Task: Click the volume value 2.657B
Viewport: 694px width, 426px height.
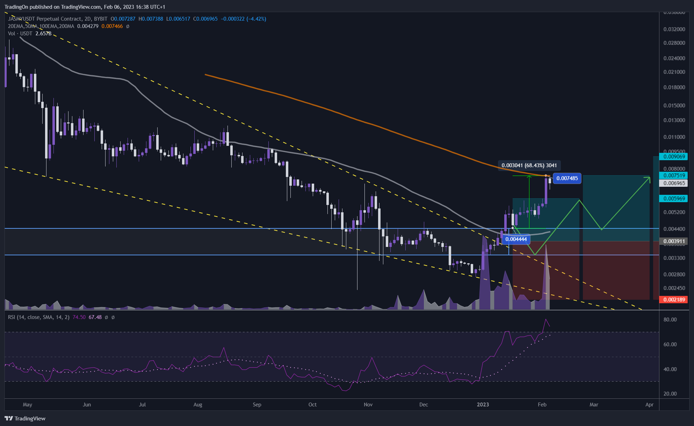Action: pyautogui.click(x=43, y=34)
